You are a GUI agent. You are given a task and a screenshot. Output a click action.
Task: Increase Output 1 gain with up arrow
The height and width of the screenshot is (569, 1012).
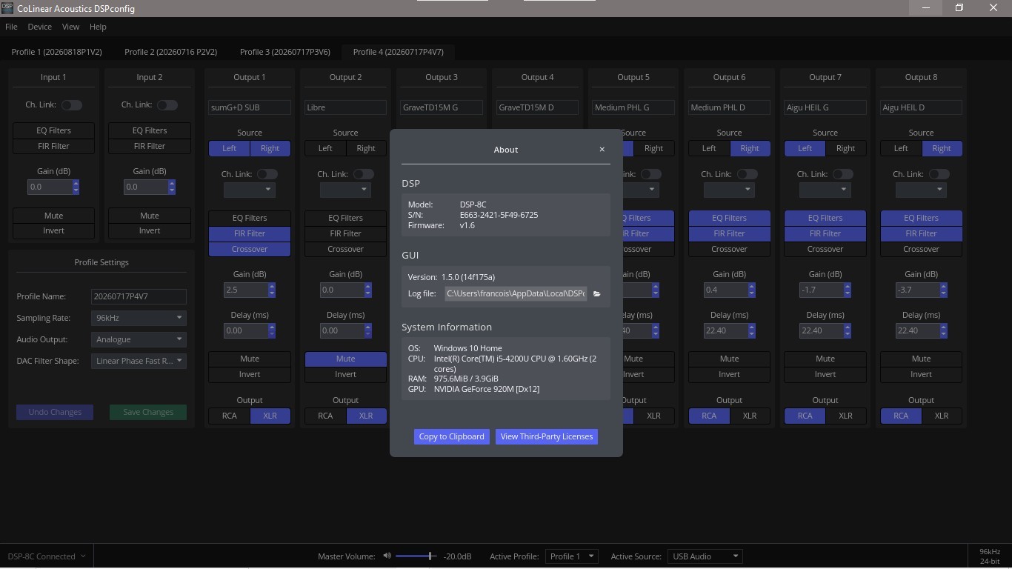click(272, 287)
